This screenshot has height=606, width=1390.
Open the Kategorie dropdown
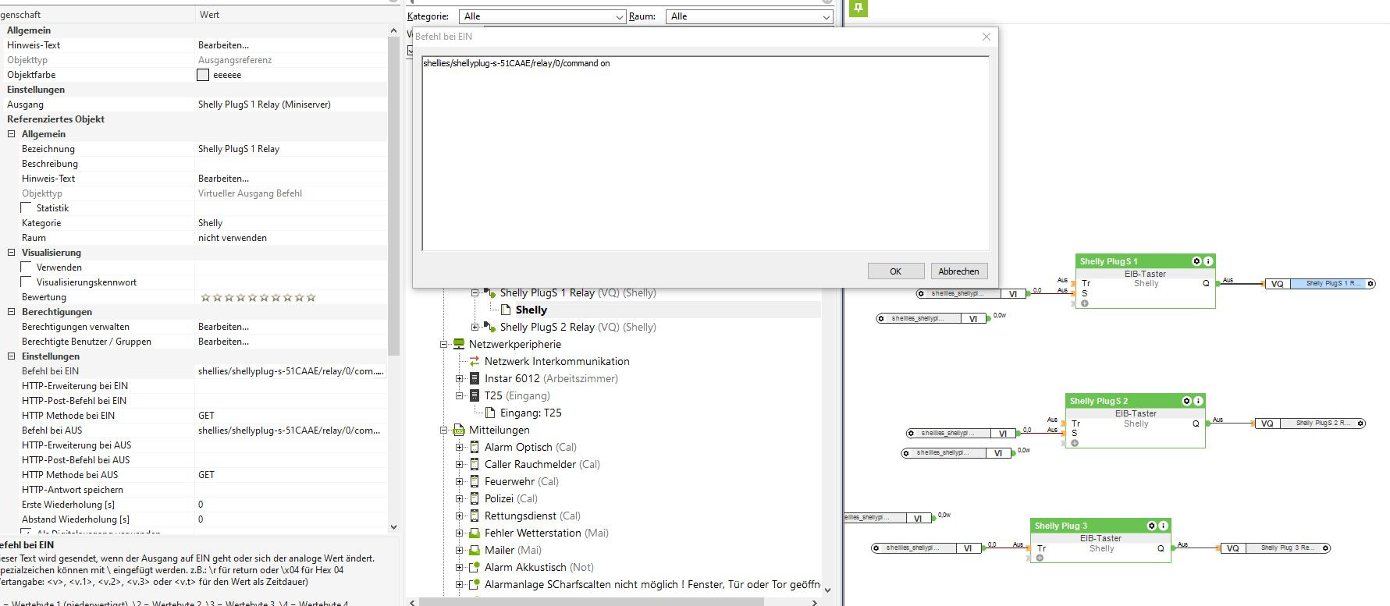tap(542, 16)
